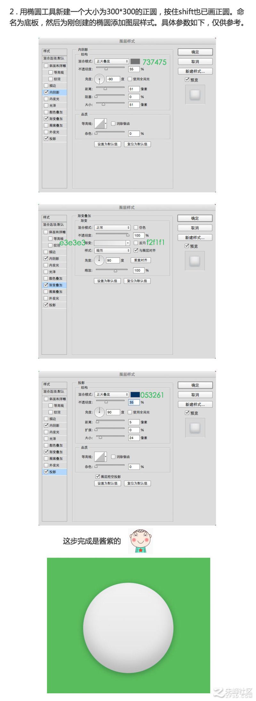The image size is (256, 701).
Task: Click 复位为默认值 in Drop Shadow dialog
Action: pos(137,483)
